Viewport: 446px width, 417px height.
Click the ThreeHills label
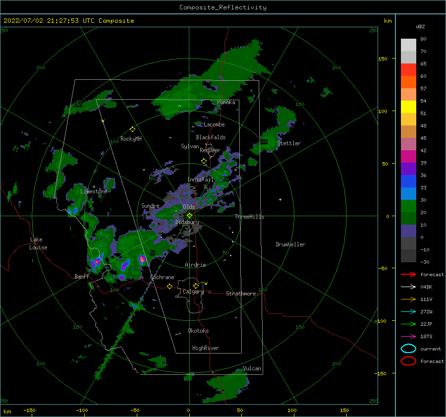point(249,217)
